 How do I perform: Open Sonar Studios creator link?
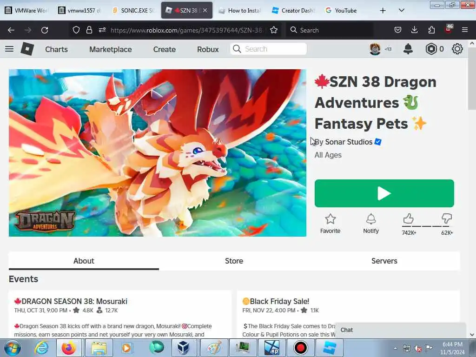349,142
